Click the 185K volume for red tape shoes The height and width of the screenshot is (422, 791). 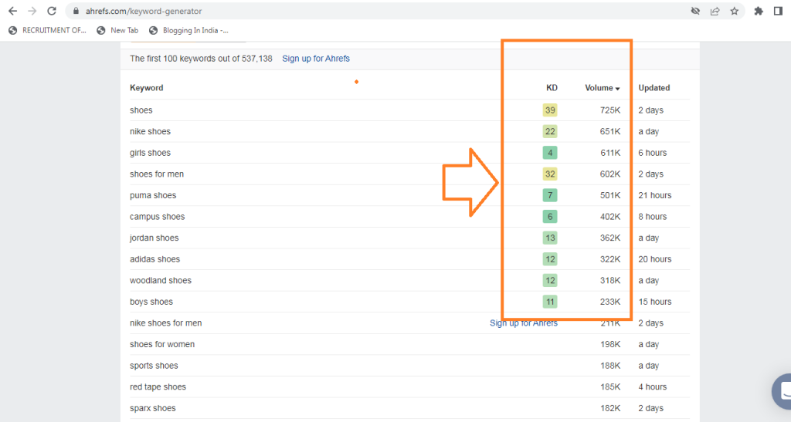[610, 387]
